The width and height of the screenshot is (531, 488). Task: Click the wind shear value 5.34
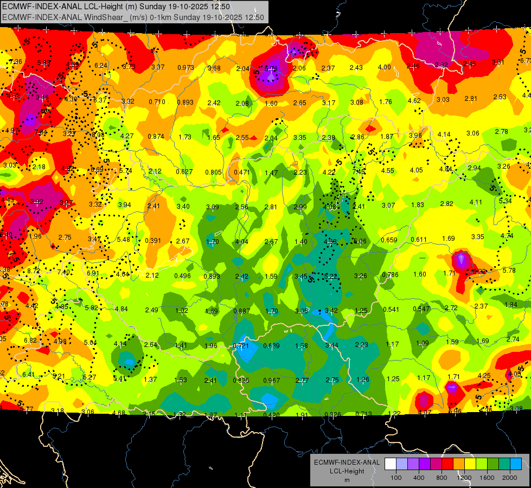tap(506, 201)
